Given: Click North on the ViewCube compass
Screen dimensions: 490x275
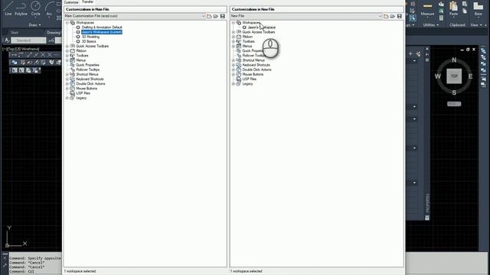Looking at the screenshot, I should click(x=454, y=60).
